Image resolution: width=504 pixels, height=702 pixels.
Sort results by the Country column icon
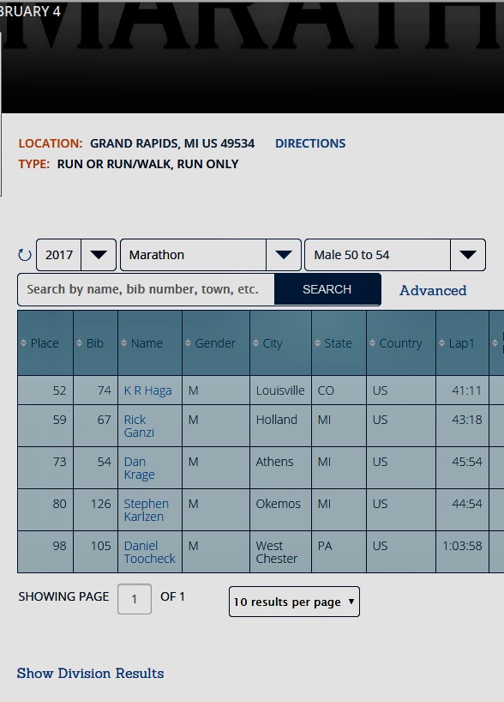pyautogui.click(x=373, y=343)
